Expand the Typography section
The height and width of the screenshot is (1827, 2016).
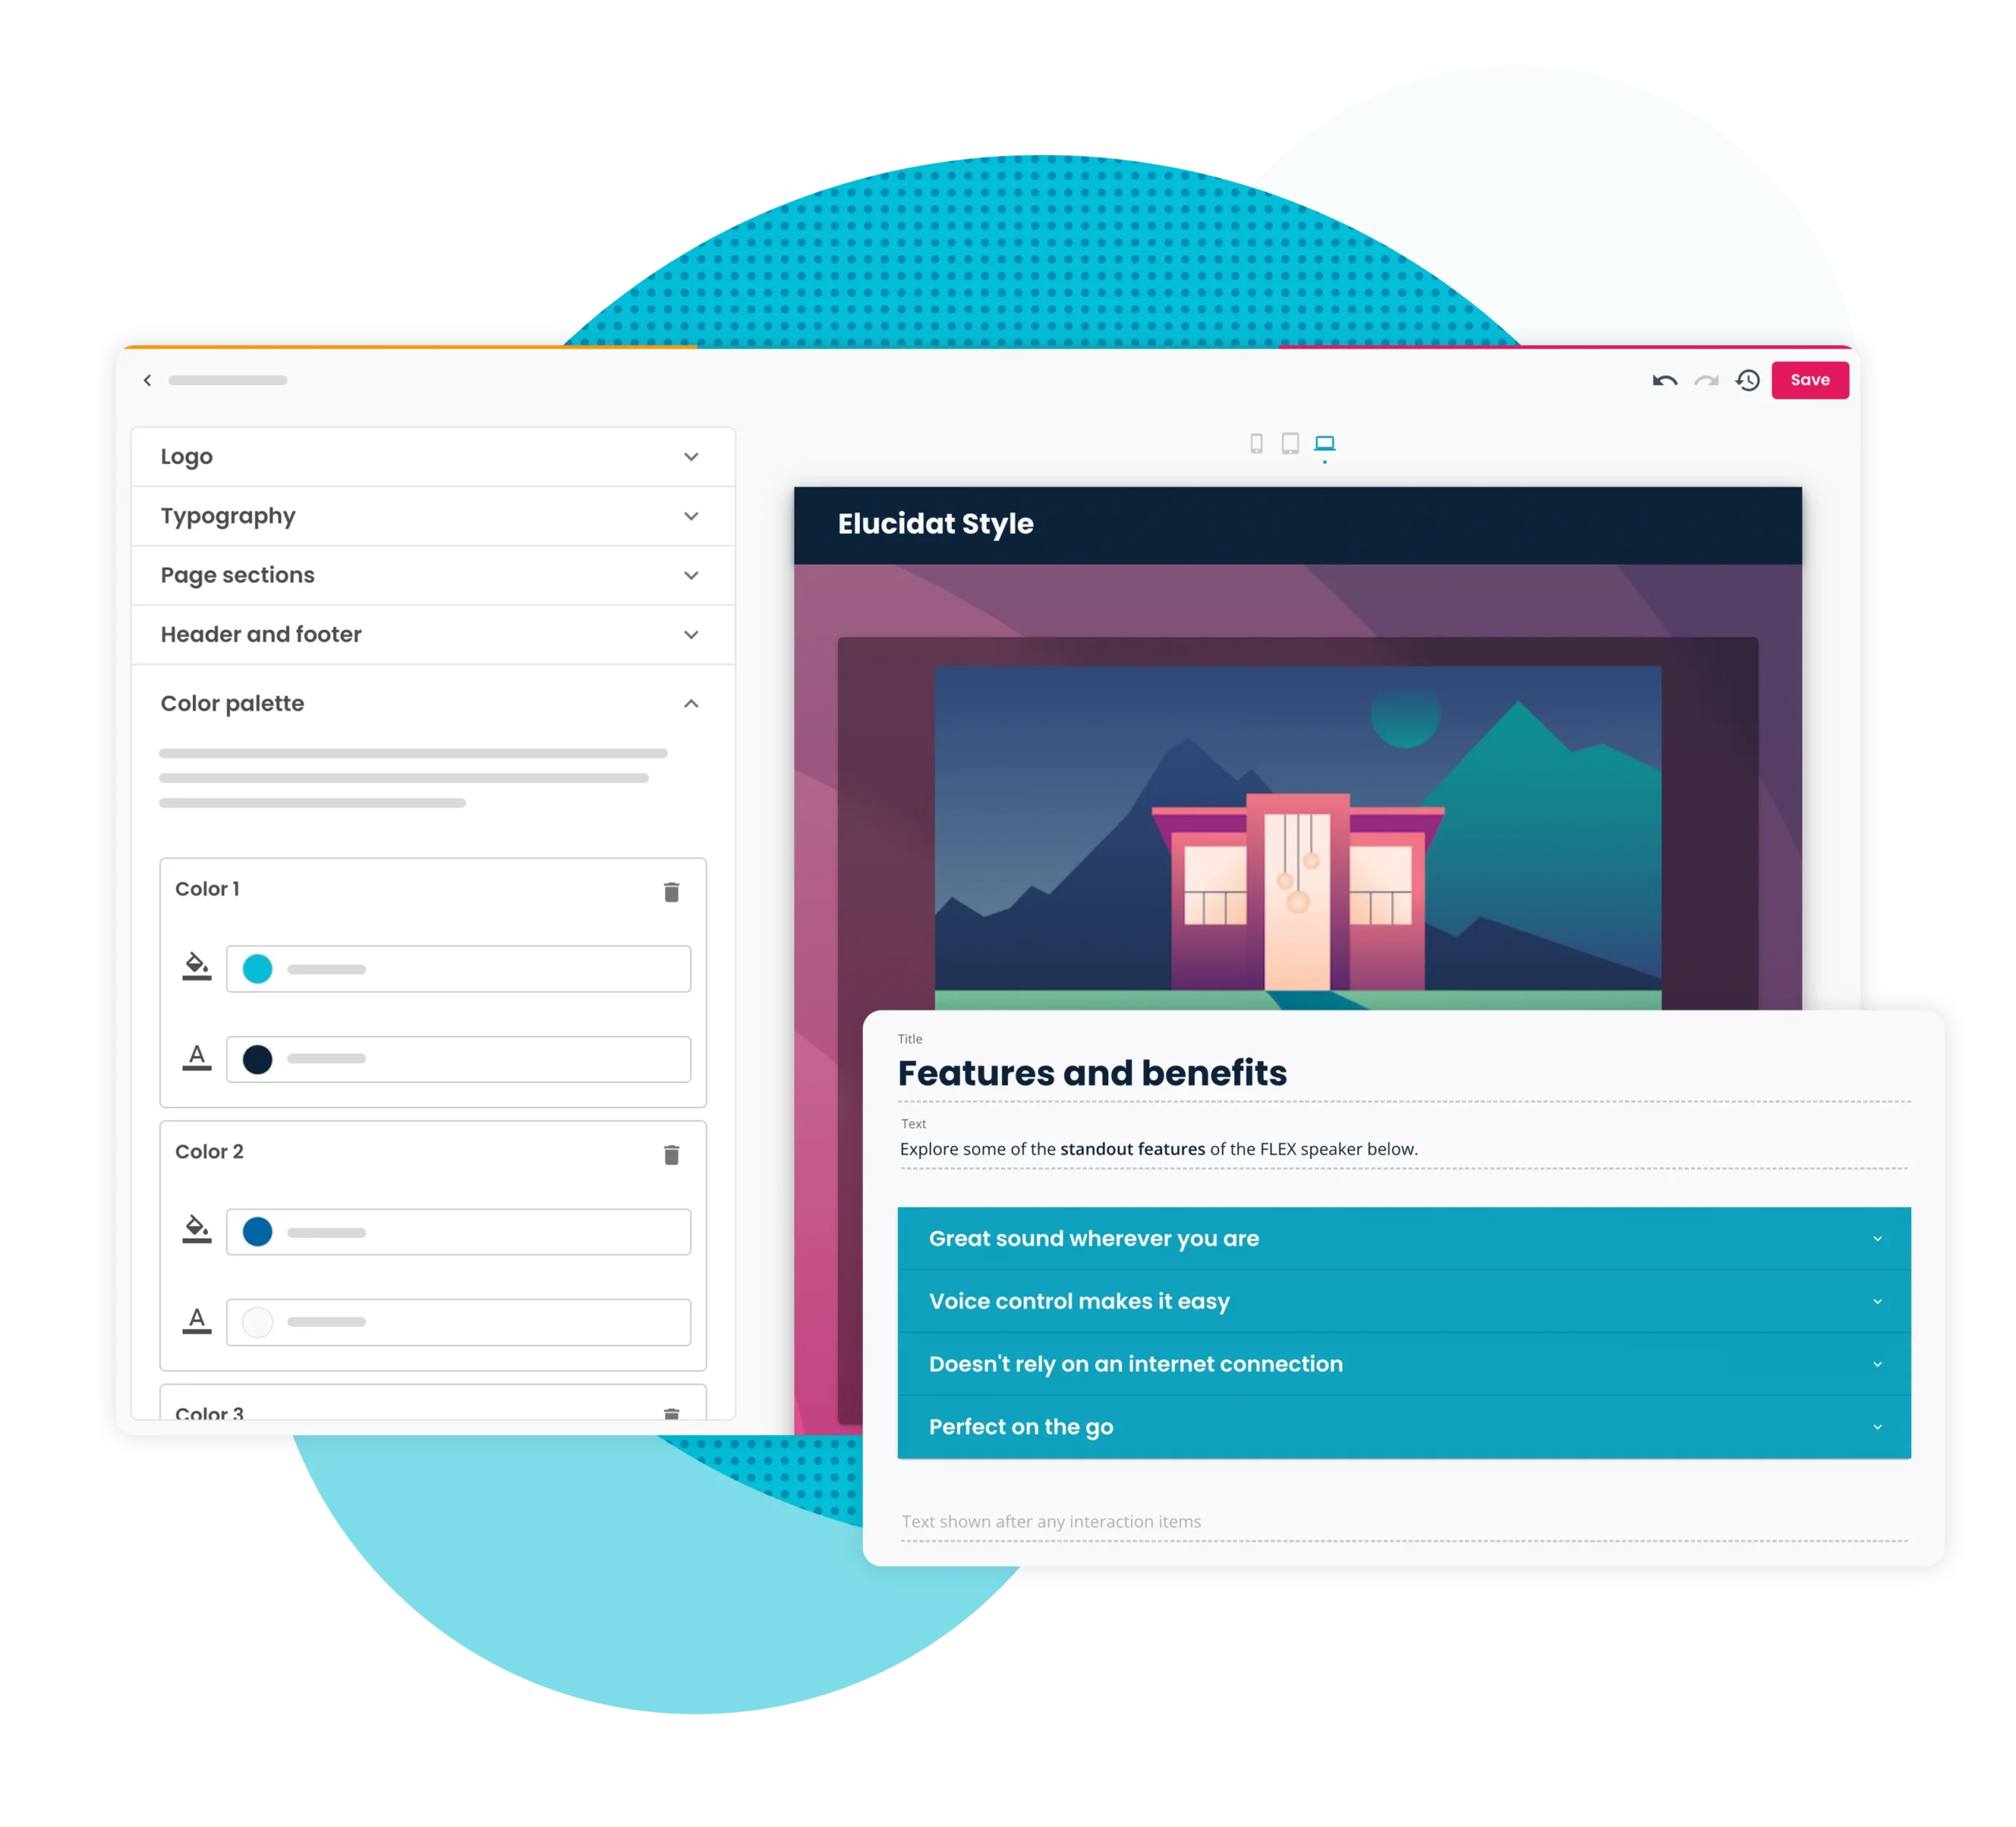428,515
